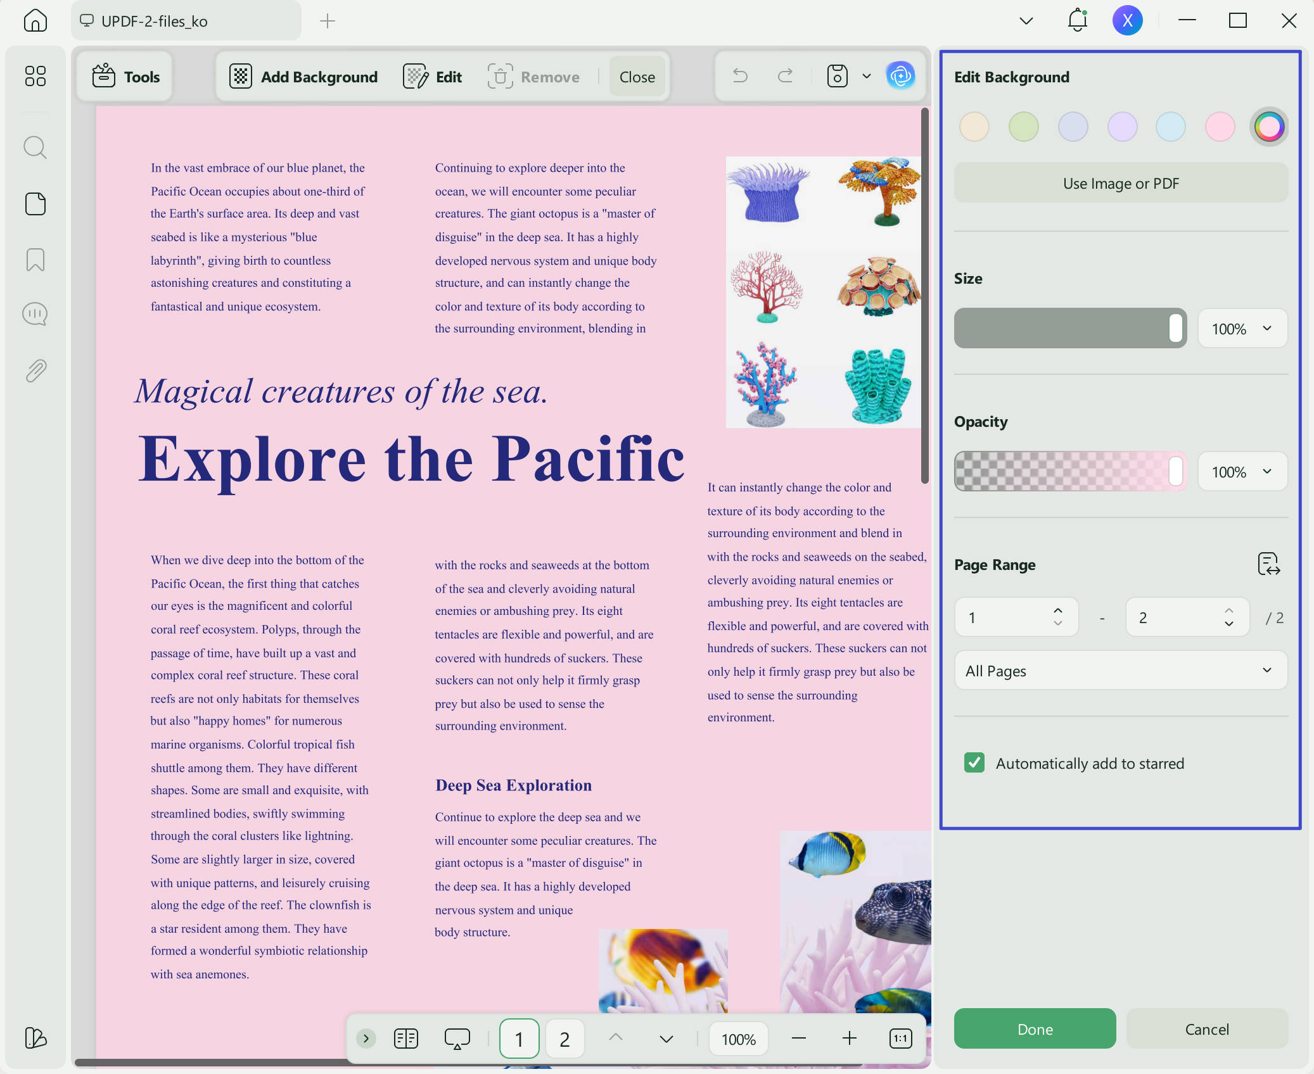Expand the save options arrow
The image size is (1314, 1074).
tap(867, 76)
